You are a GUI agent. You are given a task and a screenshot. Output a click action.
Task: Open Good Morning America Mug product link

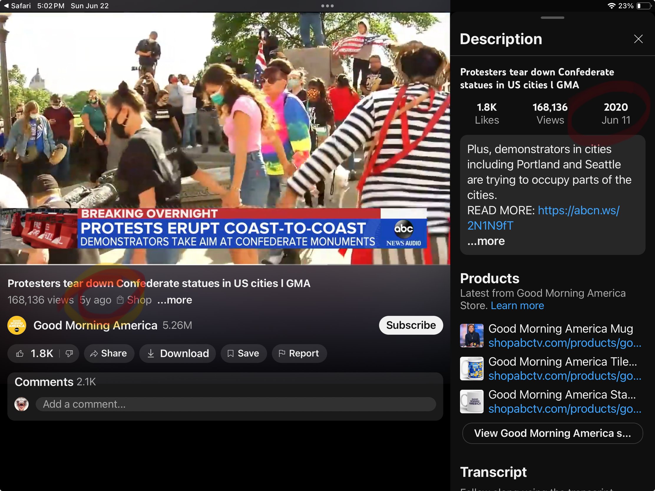[565, 343]
